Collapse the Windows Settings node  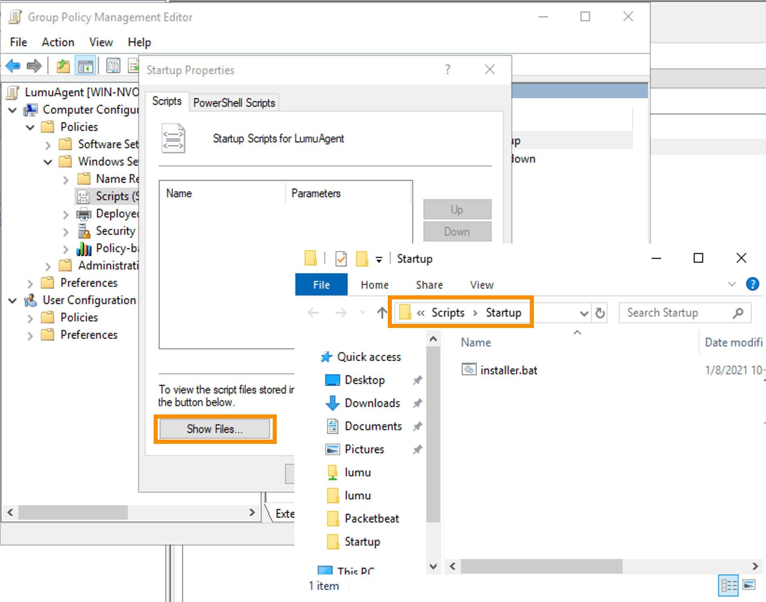pyautogui.click(x=48, y=162)
